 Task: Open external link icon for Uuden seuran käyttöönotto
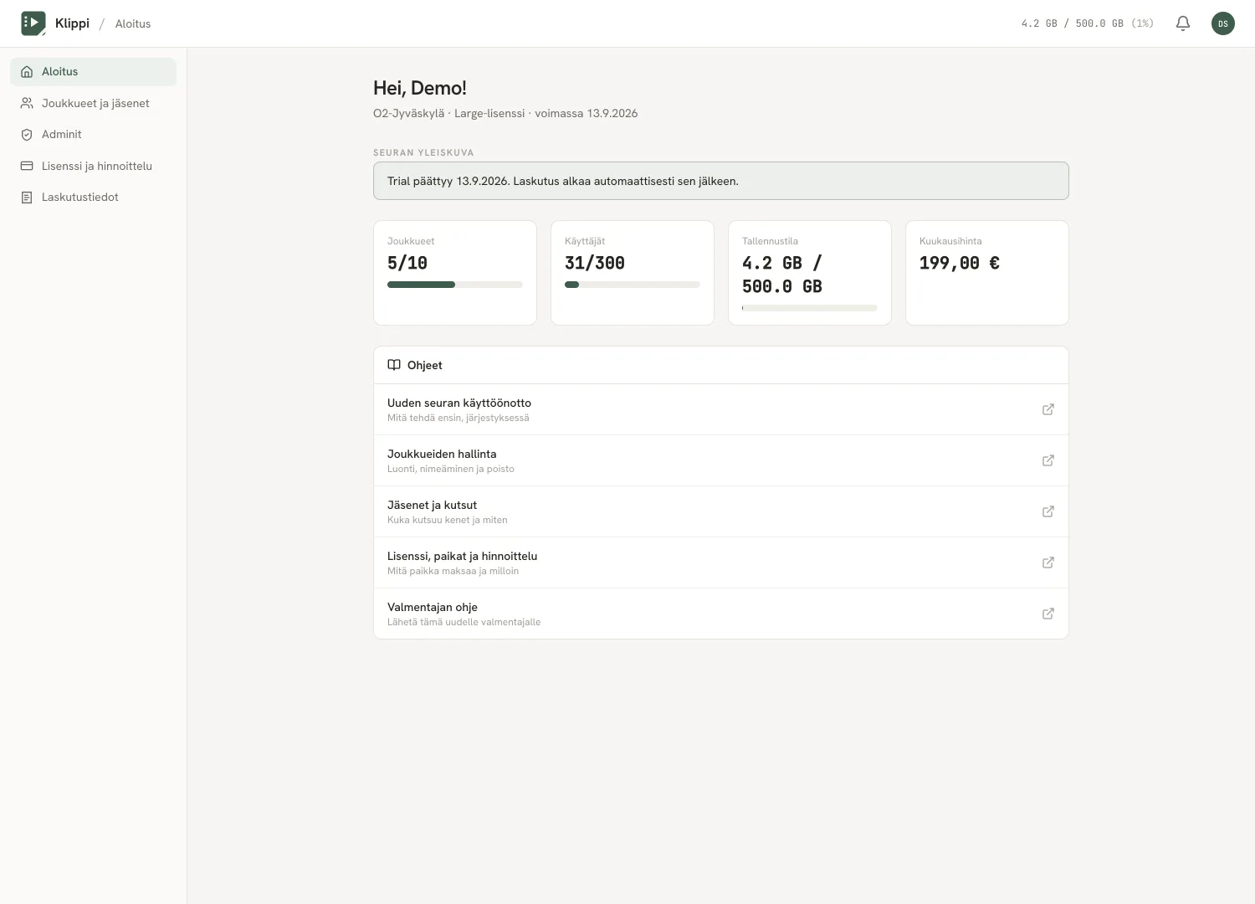[x=1048, y=409]
